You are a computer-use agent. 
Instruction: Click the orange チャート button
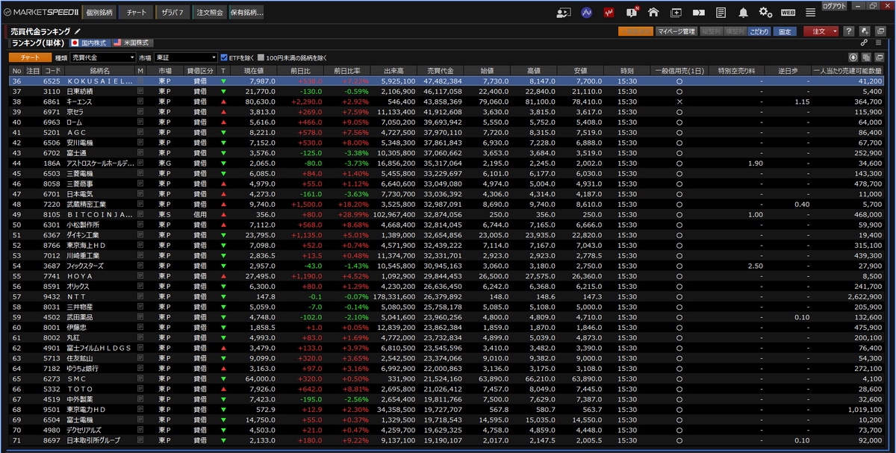[31, 57]
